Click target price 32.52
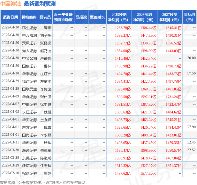The height and width of the screenshot is (185, 197). click(x=191, y=150)
